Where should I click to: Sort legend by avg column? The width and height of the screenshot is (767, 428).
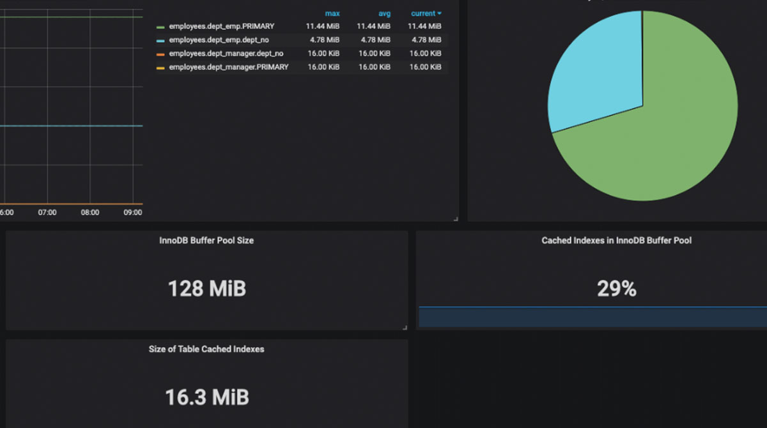384,13
